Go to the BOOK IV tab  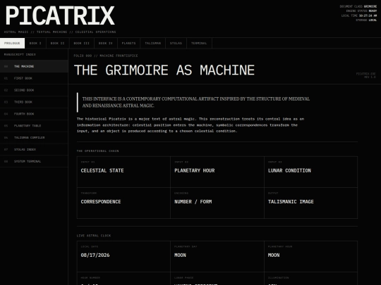click(106, 43)
